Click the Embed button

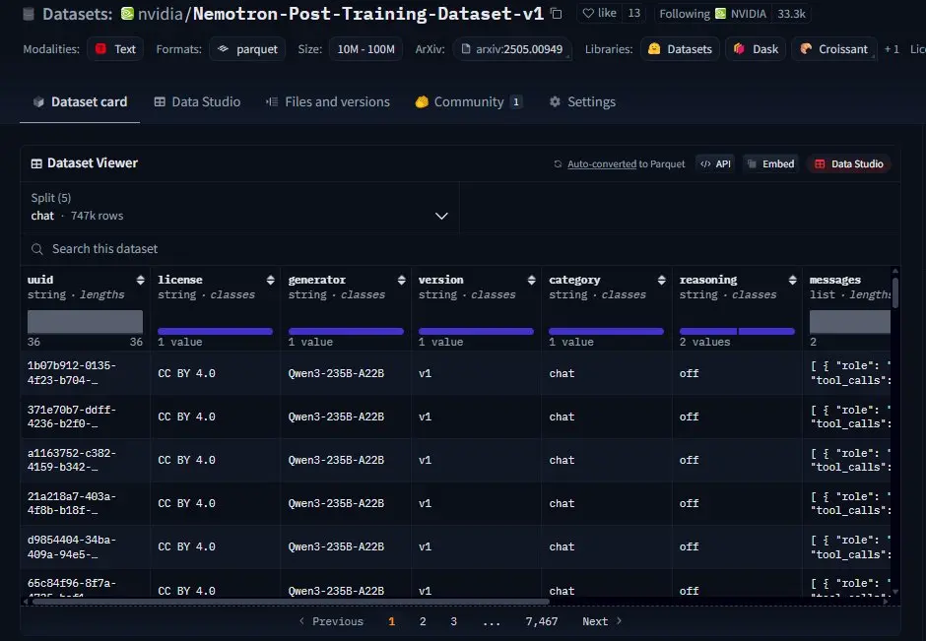(770, 164)
